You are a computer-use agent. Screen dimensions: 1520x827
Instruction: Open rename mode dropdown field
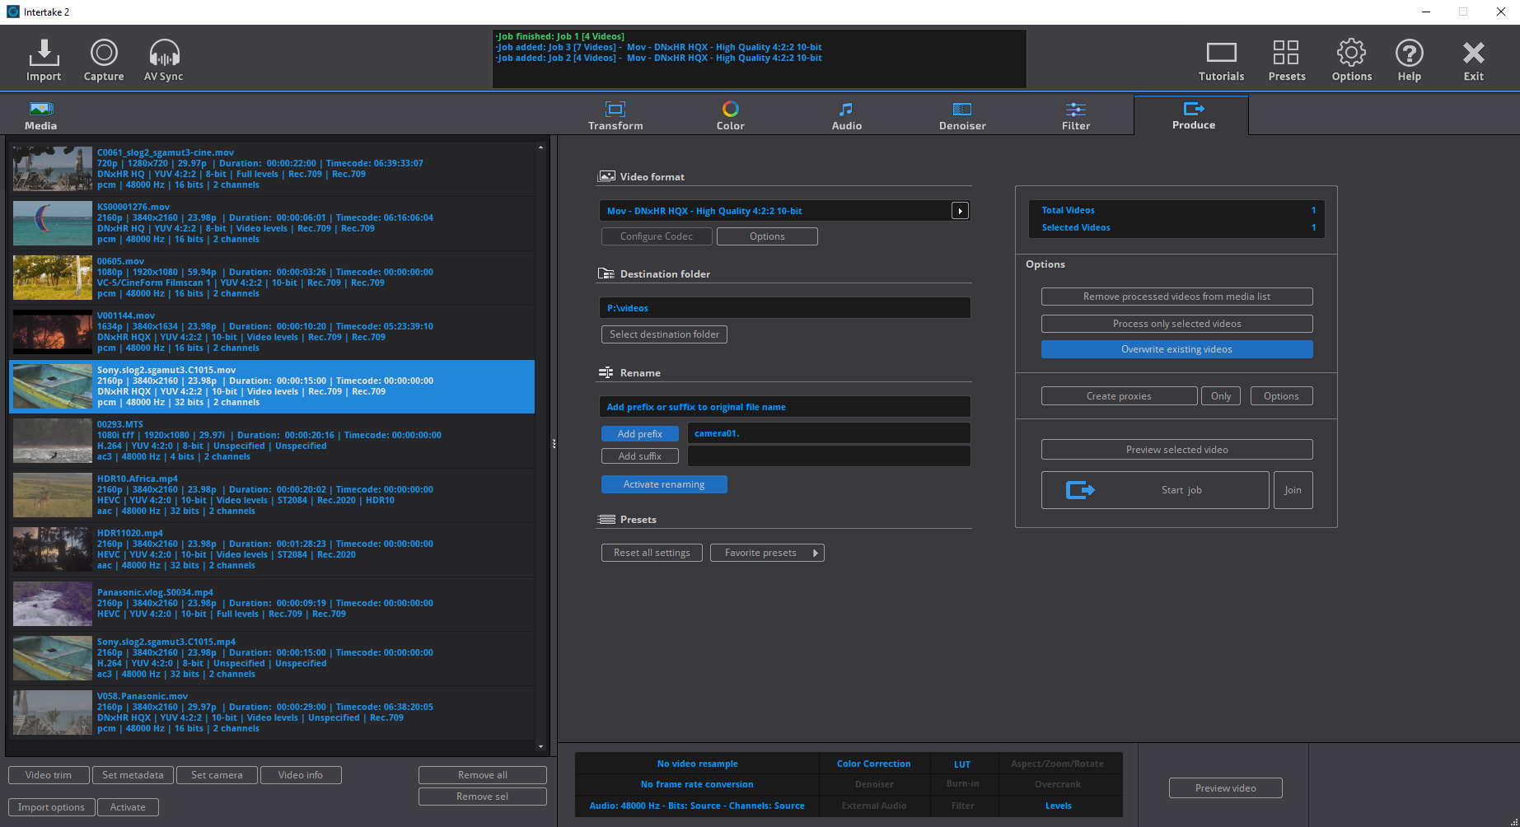(x=783, y=407)
